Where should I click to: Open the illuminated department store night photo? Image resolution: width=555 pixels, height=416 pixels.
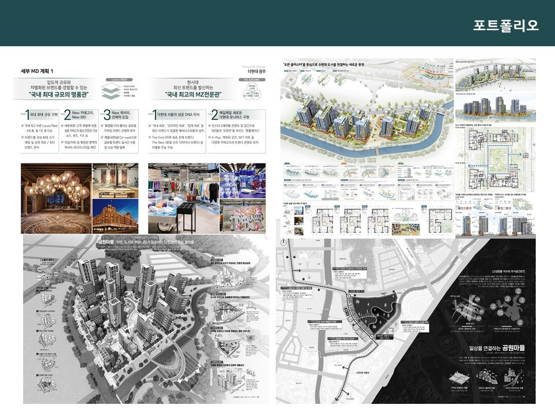pos(116,216)
